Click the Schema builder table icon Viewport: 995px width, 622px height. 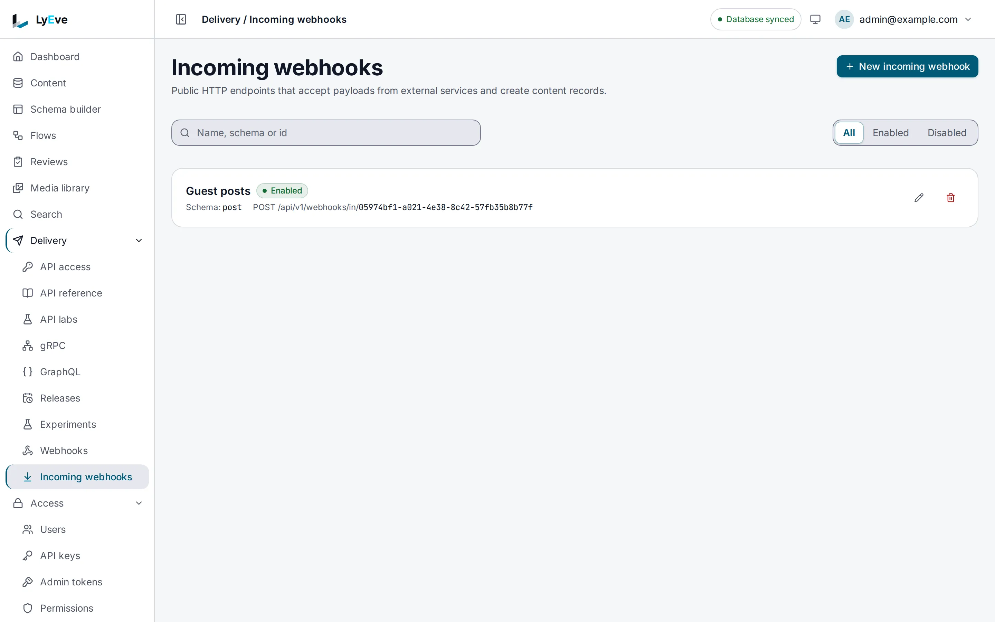point(18,110)
